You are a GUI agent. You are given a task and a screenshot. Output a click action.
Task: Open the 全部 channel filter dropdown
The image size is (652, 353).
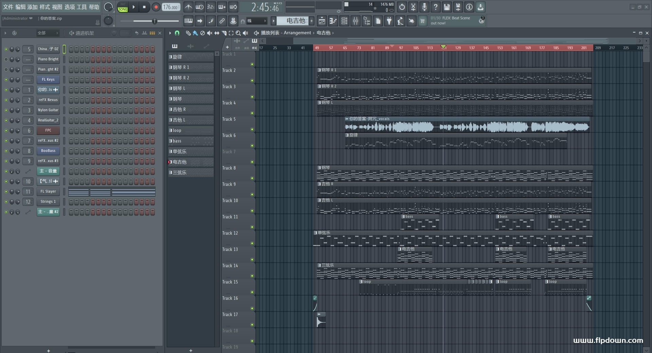point(48,33)
